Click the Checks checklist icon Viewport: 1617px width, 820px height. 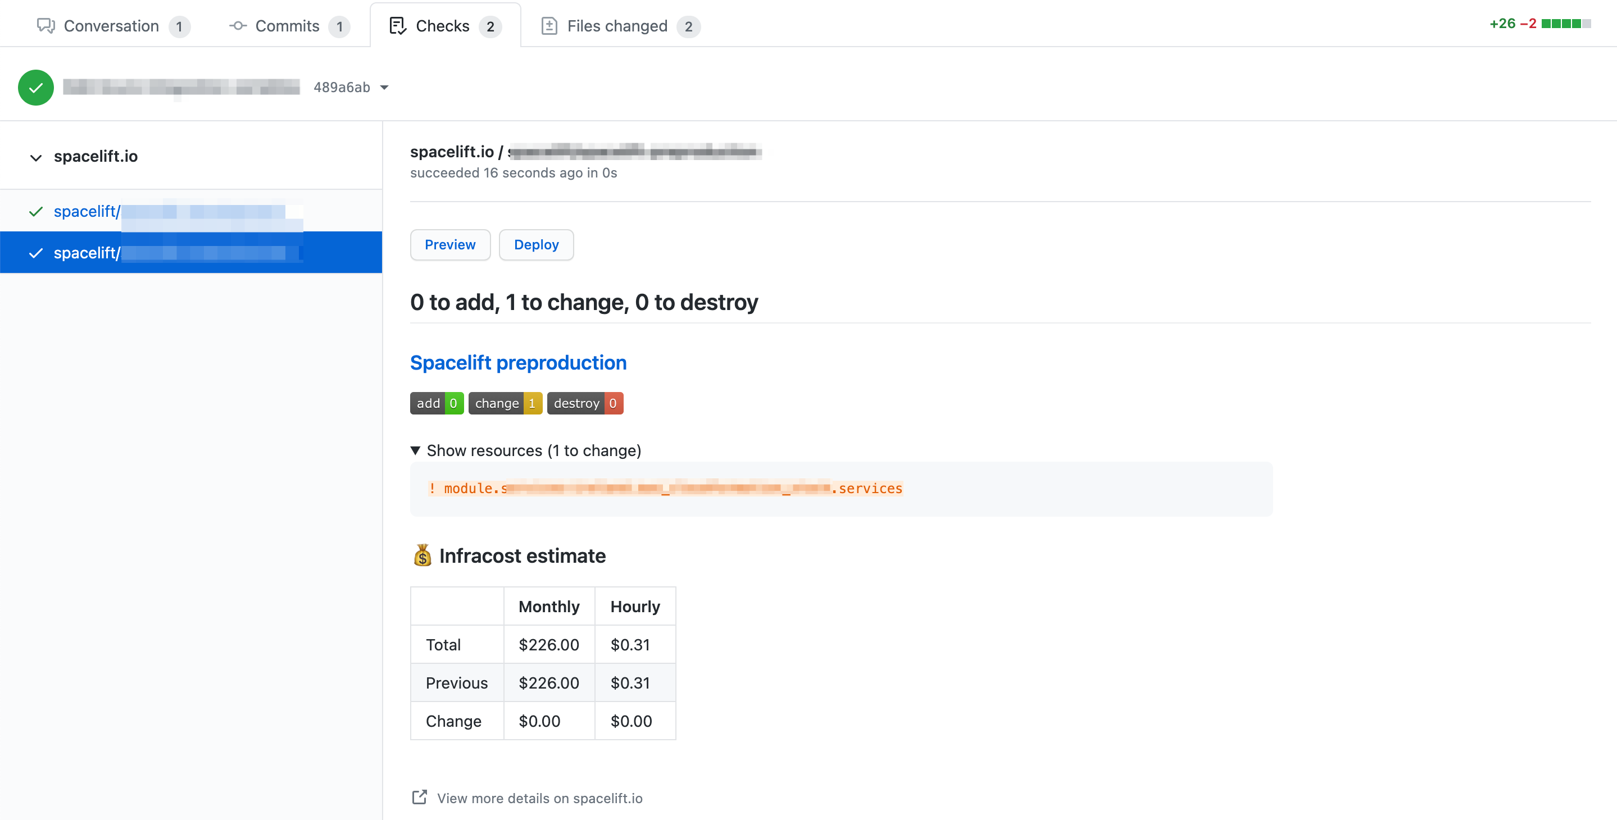click(397, 26)
